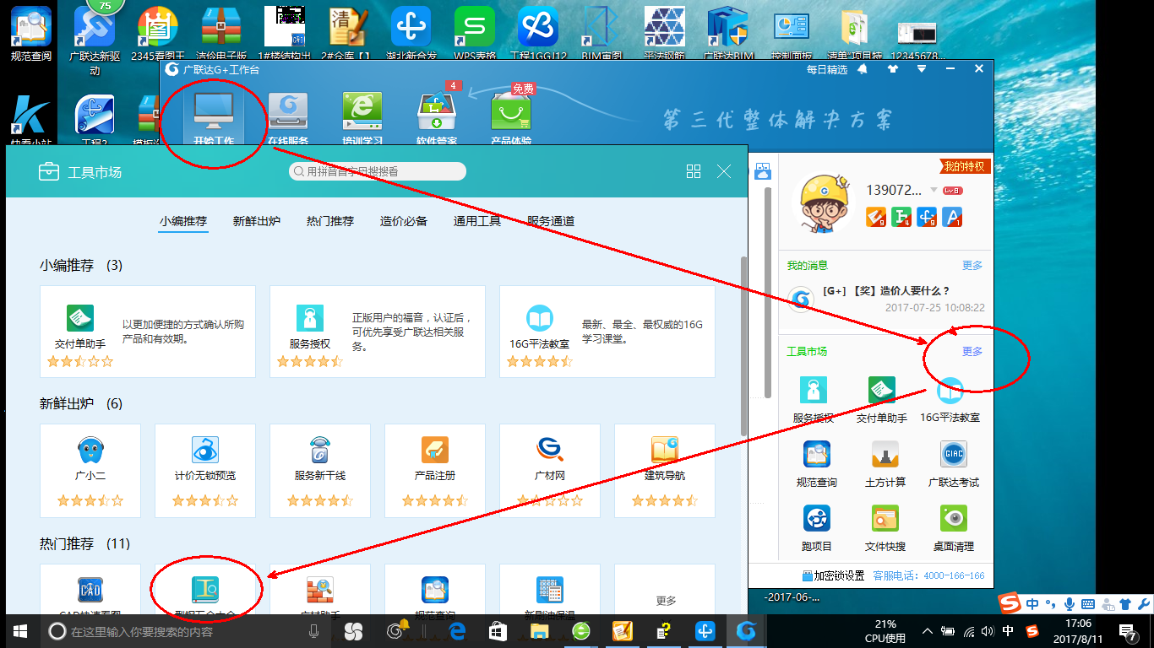Image resolution: width=1154 pixels, height=648 pixels.
Task: Open 交付单助手 in side panel tools
Action: click(881, 399)
